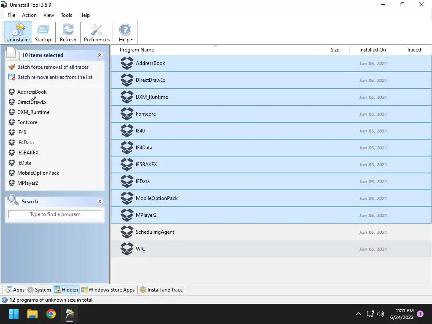Click IE40 package icon in program list
Image resolution: width=432 pixels, height=324 pixels.
tap(127, 131)
